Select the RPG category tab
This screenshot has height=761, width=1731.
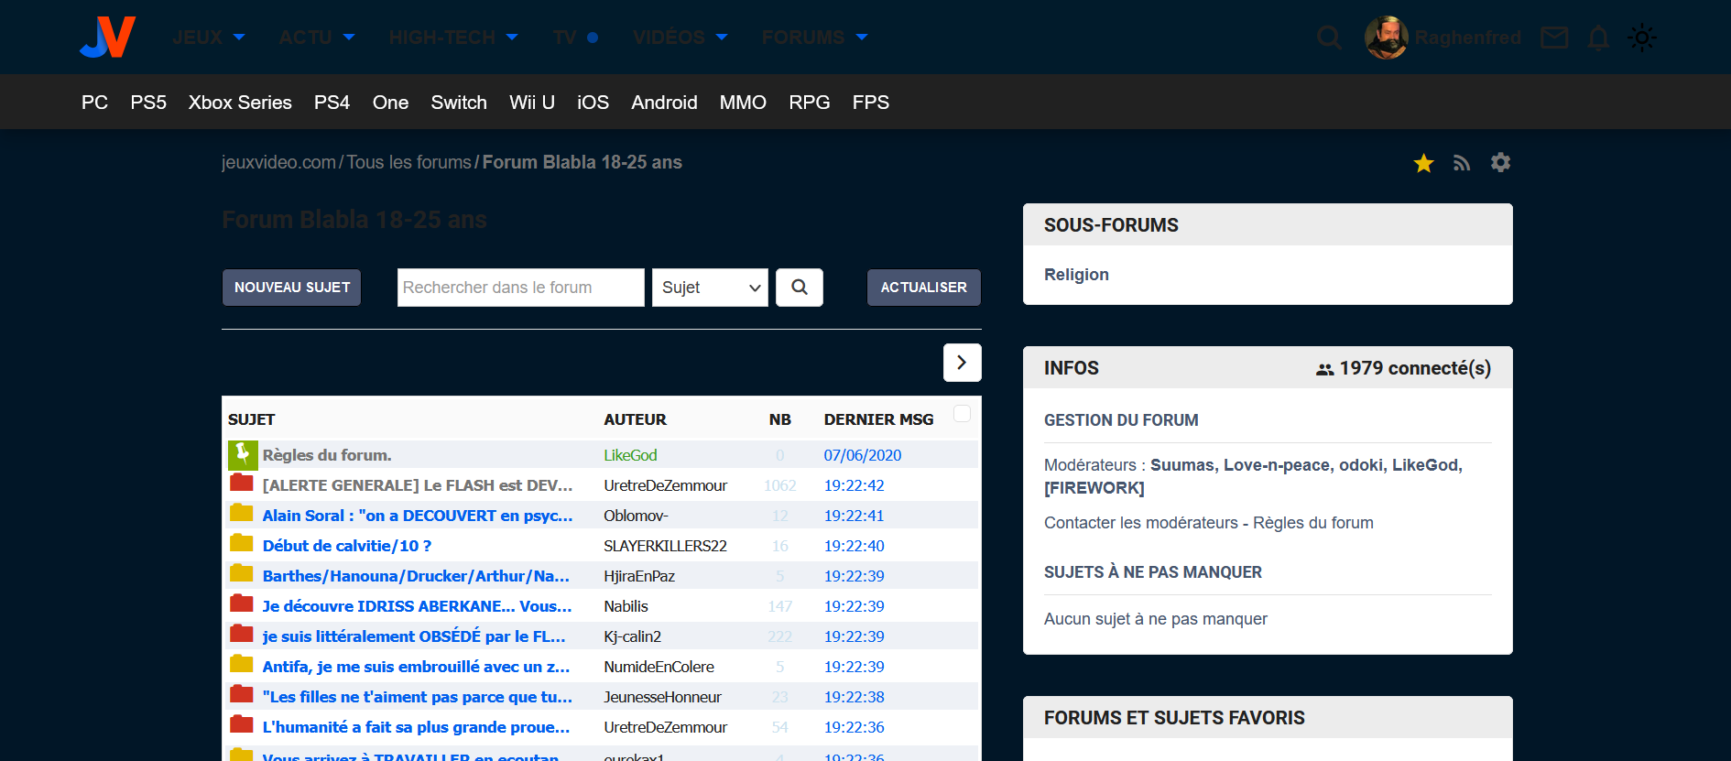tap(810, 103)
